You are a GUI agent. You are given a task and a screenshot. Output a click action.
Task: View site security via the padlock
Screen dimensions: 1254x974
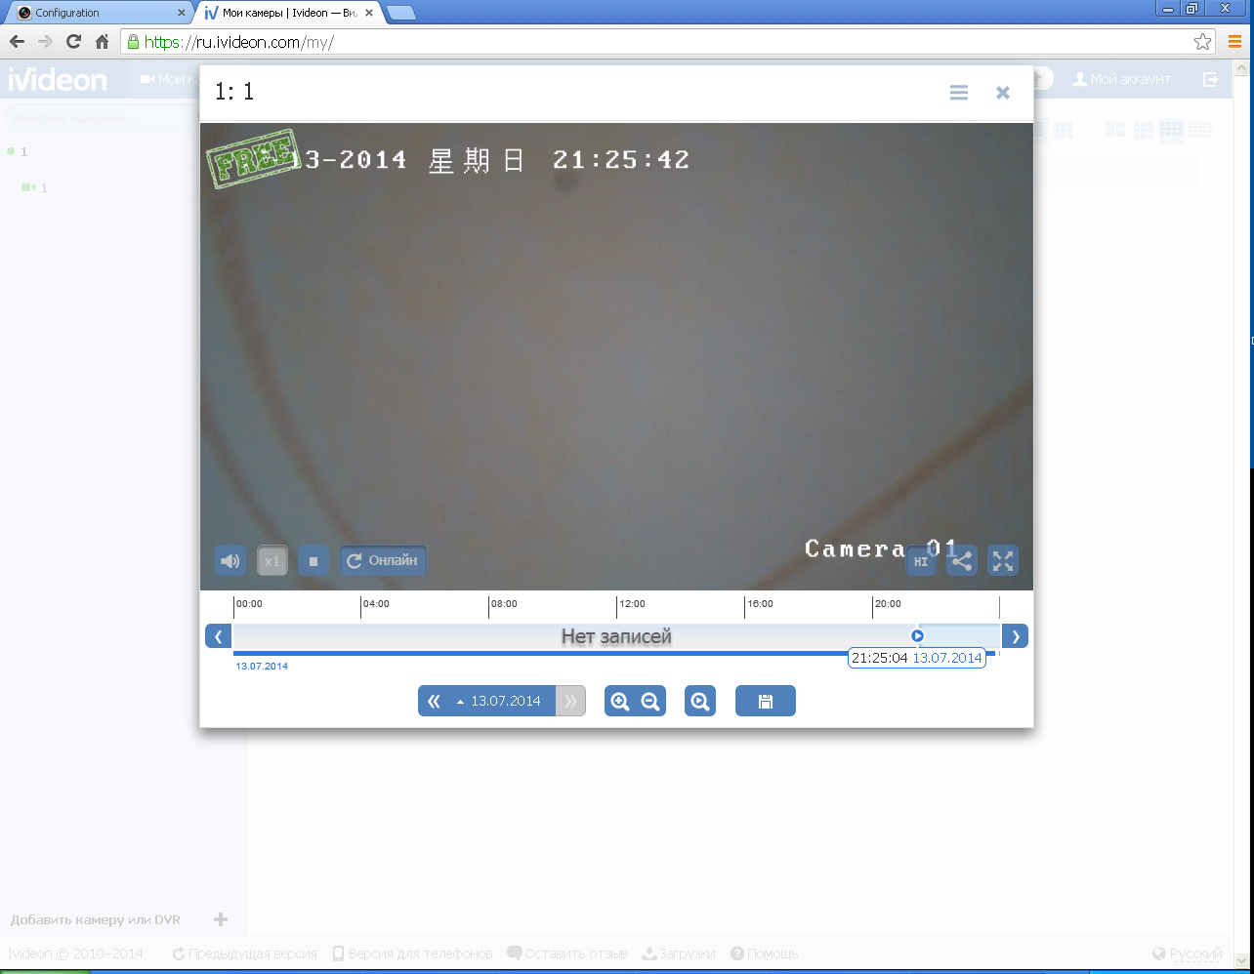[133, 42]
